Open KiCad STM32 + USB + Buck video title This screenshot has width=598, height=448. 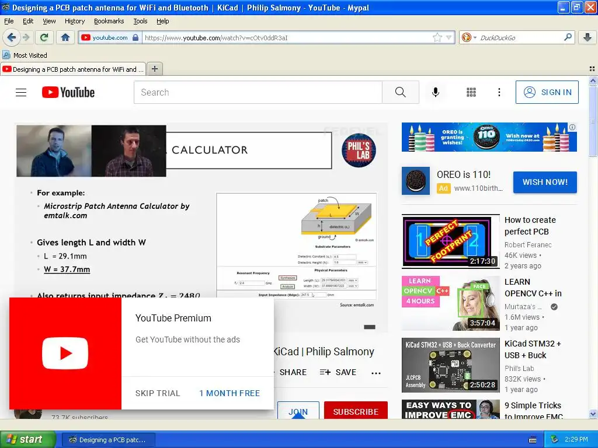click(x=533, y=349)
